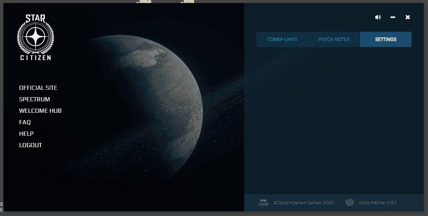Click the Star Citizen logo emblem
The height and width of the screenshot is (216, 428).
(x=36, y=37)
